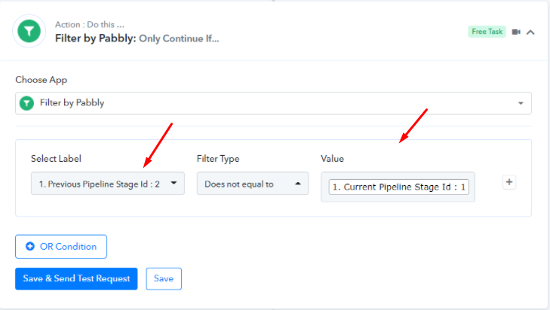This screenshot has width=550, height=310.
Task: Open the video camera tutorial icon
Action: [x=517, y=32]
